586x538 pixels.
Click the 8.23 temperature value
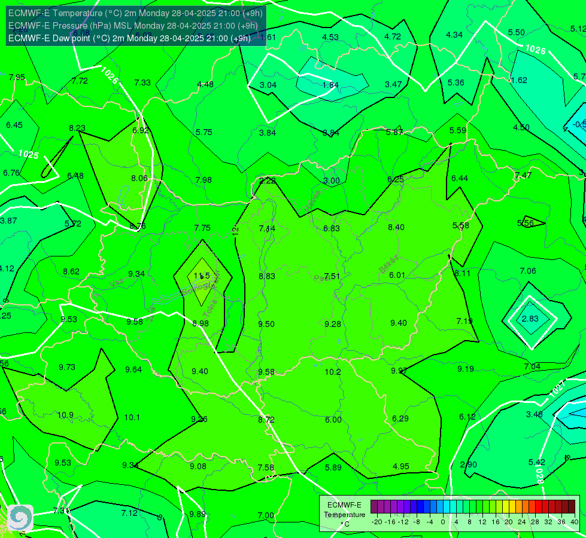tap(77, 128)
